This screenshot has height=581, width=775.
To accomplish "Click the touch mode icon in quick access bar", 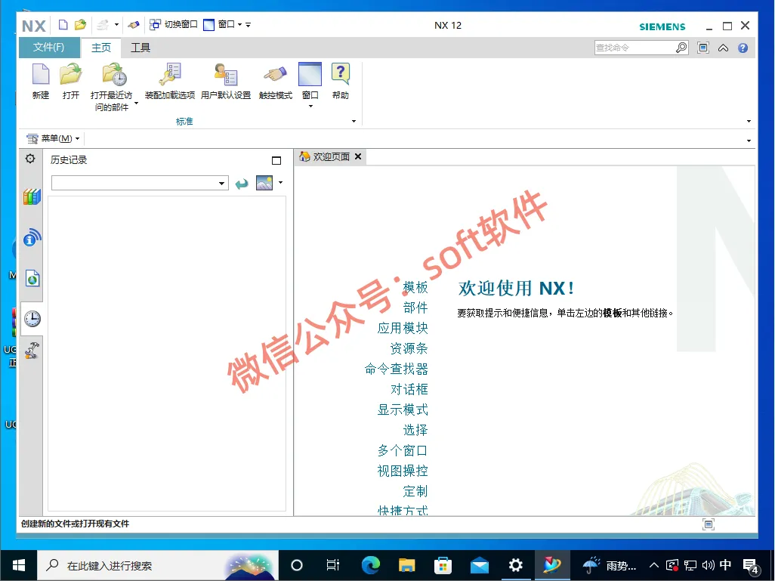I will pyautogui.click(x=134, y=25).
